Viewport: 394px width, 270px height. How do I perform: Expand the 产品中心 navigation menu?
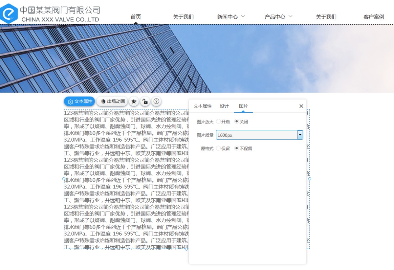[x=278, y=17]
